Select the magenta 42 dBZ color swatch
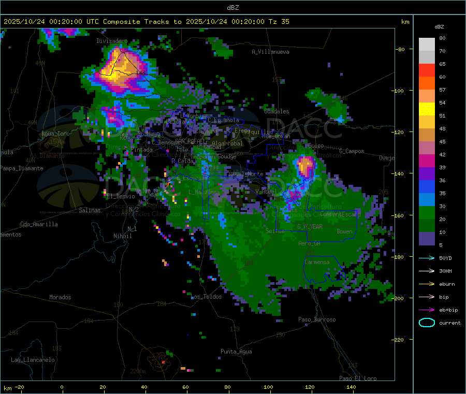The width and height of the screenshot is (466, 394). point(427,160)
